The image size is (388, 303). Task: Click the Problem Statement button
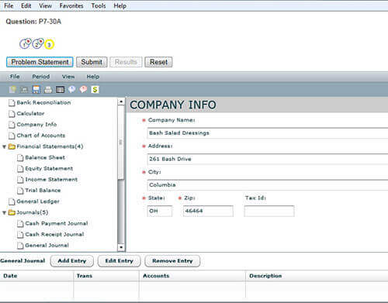40,62
